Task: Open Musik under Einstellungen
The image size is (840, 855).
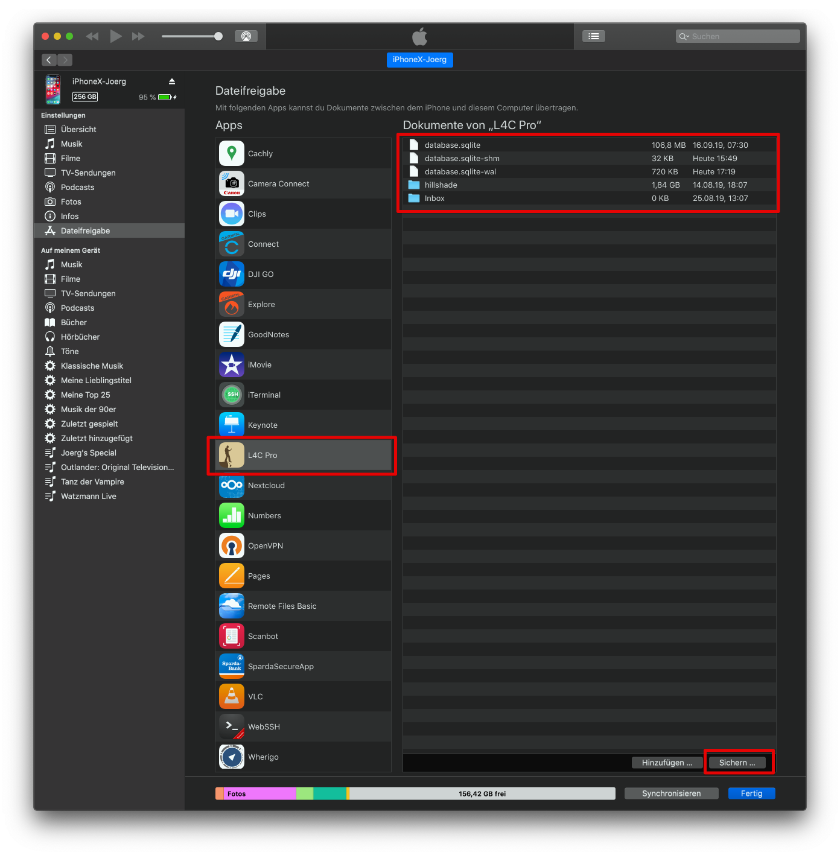Action: pyautogui.click(x=109, y=144)
